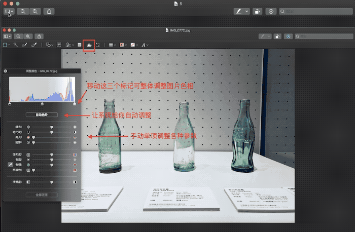Open the Shape Style dropdown arrow
This screenshot has height=232, width=355.
coord(115,45)
